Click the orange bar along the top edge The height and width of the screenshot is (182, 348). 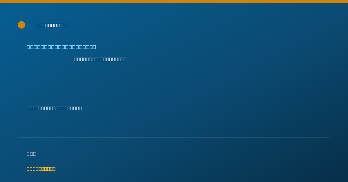click(x=174, y=1)
